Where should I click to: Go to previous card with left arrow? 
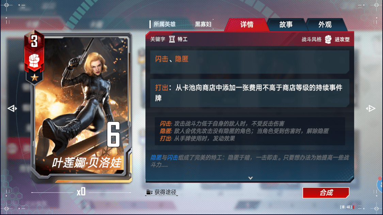[12, 108]
